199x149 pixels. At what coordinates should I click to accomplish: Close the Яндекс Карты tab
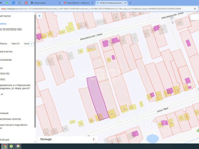tap(92, 3)
